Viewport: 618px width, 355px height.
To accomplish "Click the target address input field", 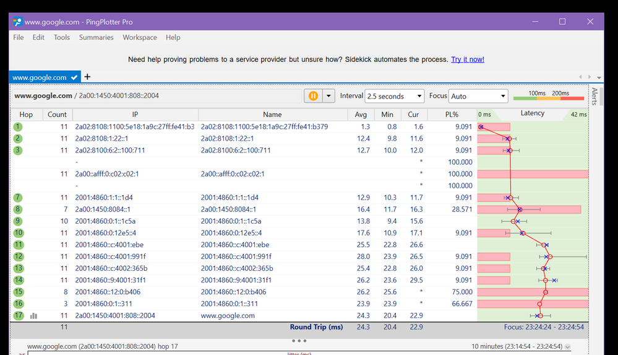I will 157,96.
